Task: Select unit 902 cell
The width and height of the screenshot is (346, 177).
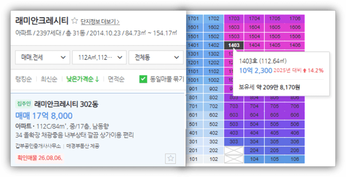Action: (x=213, y=89)
